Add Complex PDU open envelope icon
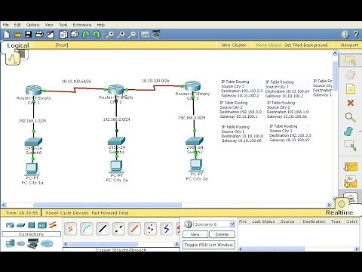Image resolution: width=362 pixels, height=272 pixels. click(351, 182)
